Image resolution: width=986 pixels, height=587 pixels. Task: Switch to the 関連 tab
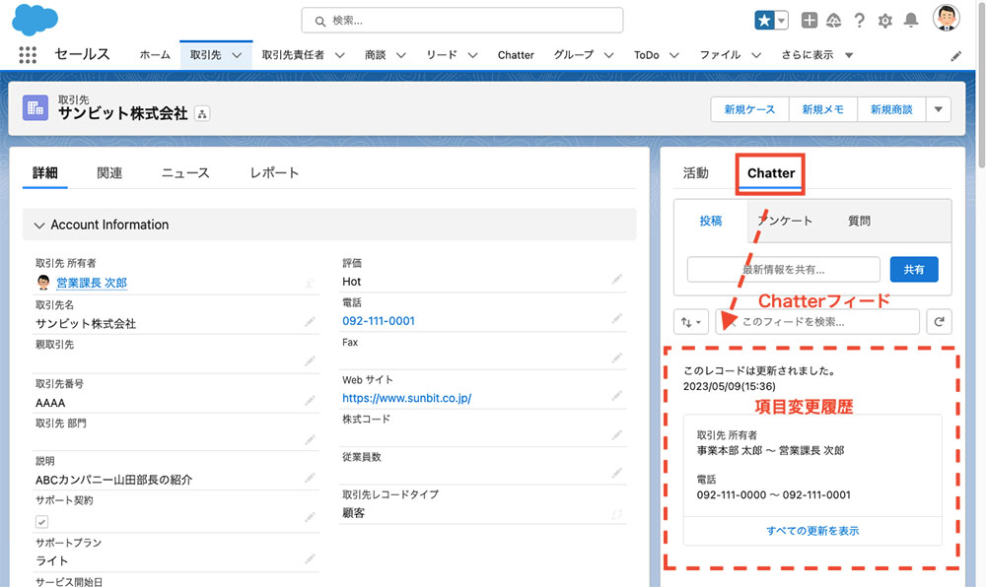(x=109, y=172)
